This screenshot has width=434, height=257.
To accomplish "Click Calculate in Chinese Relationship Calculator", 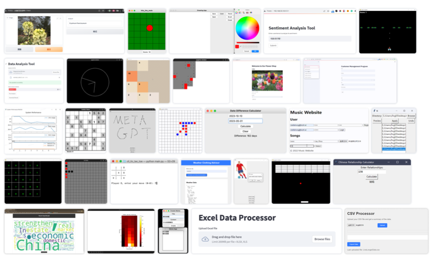I will coord(372,176).
